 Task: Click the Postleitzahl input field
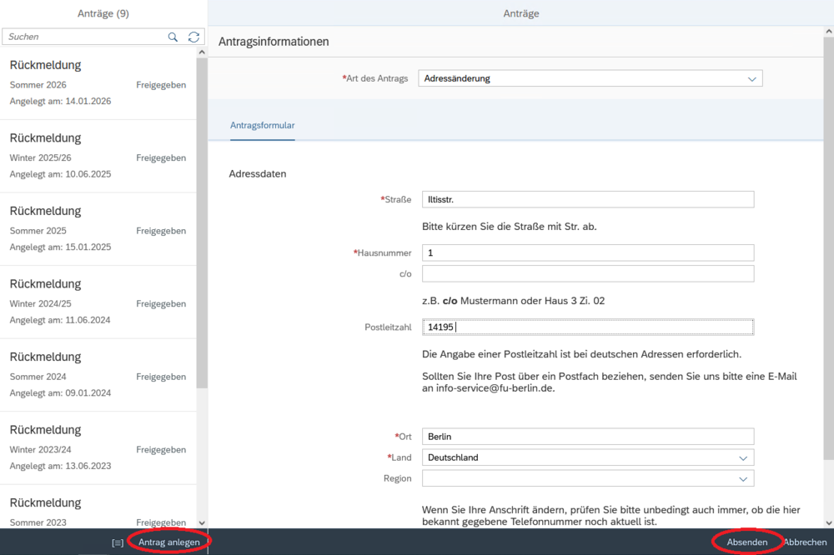pos(588,327)
